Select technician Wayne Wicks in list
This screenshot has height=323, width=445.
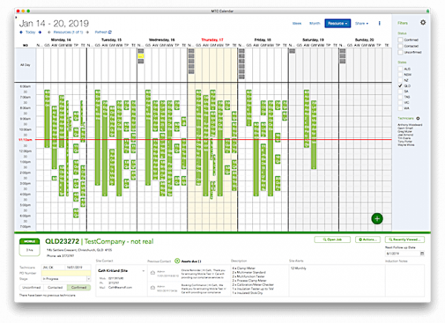pyautogui.click(x=406, y=145)
